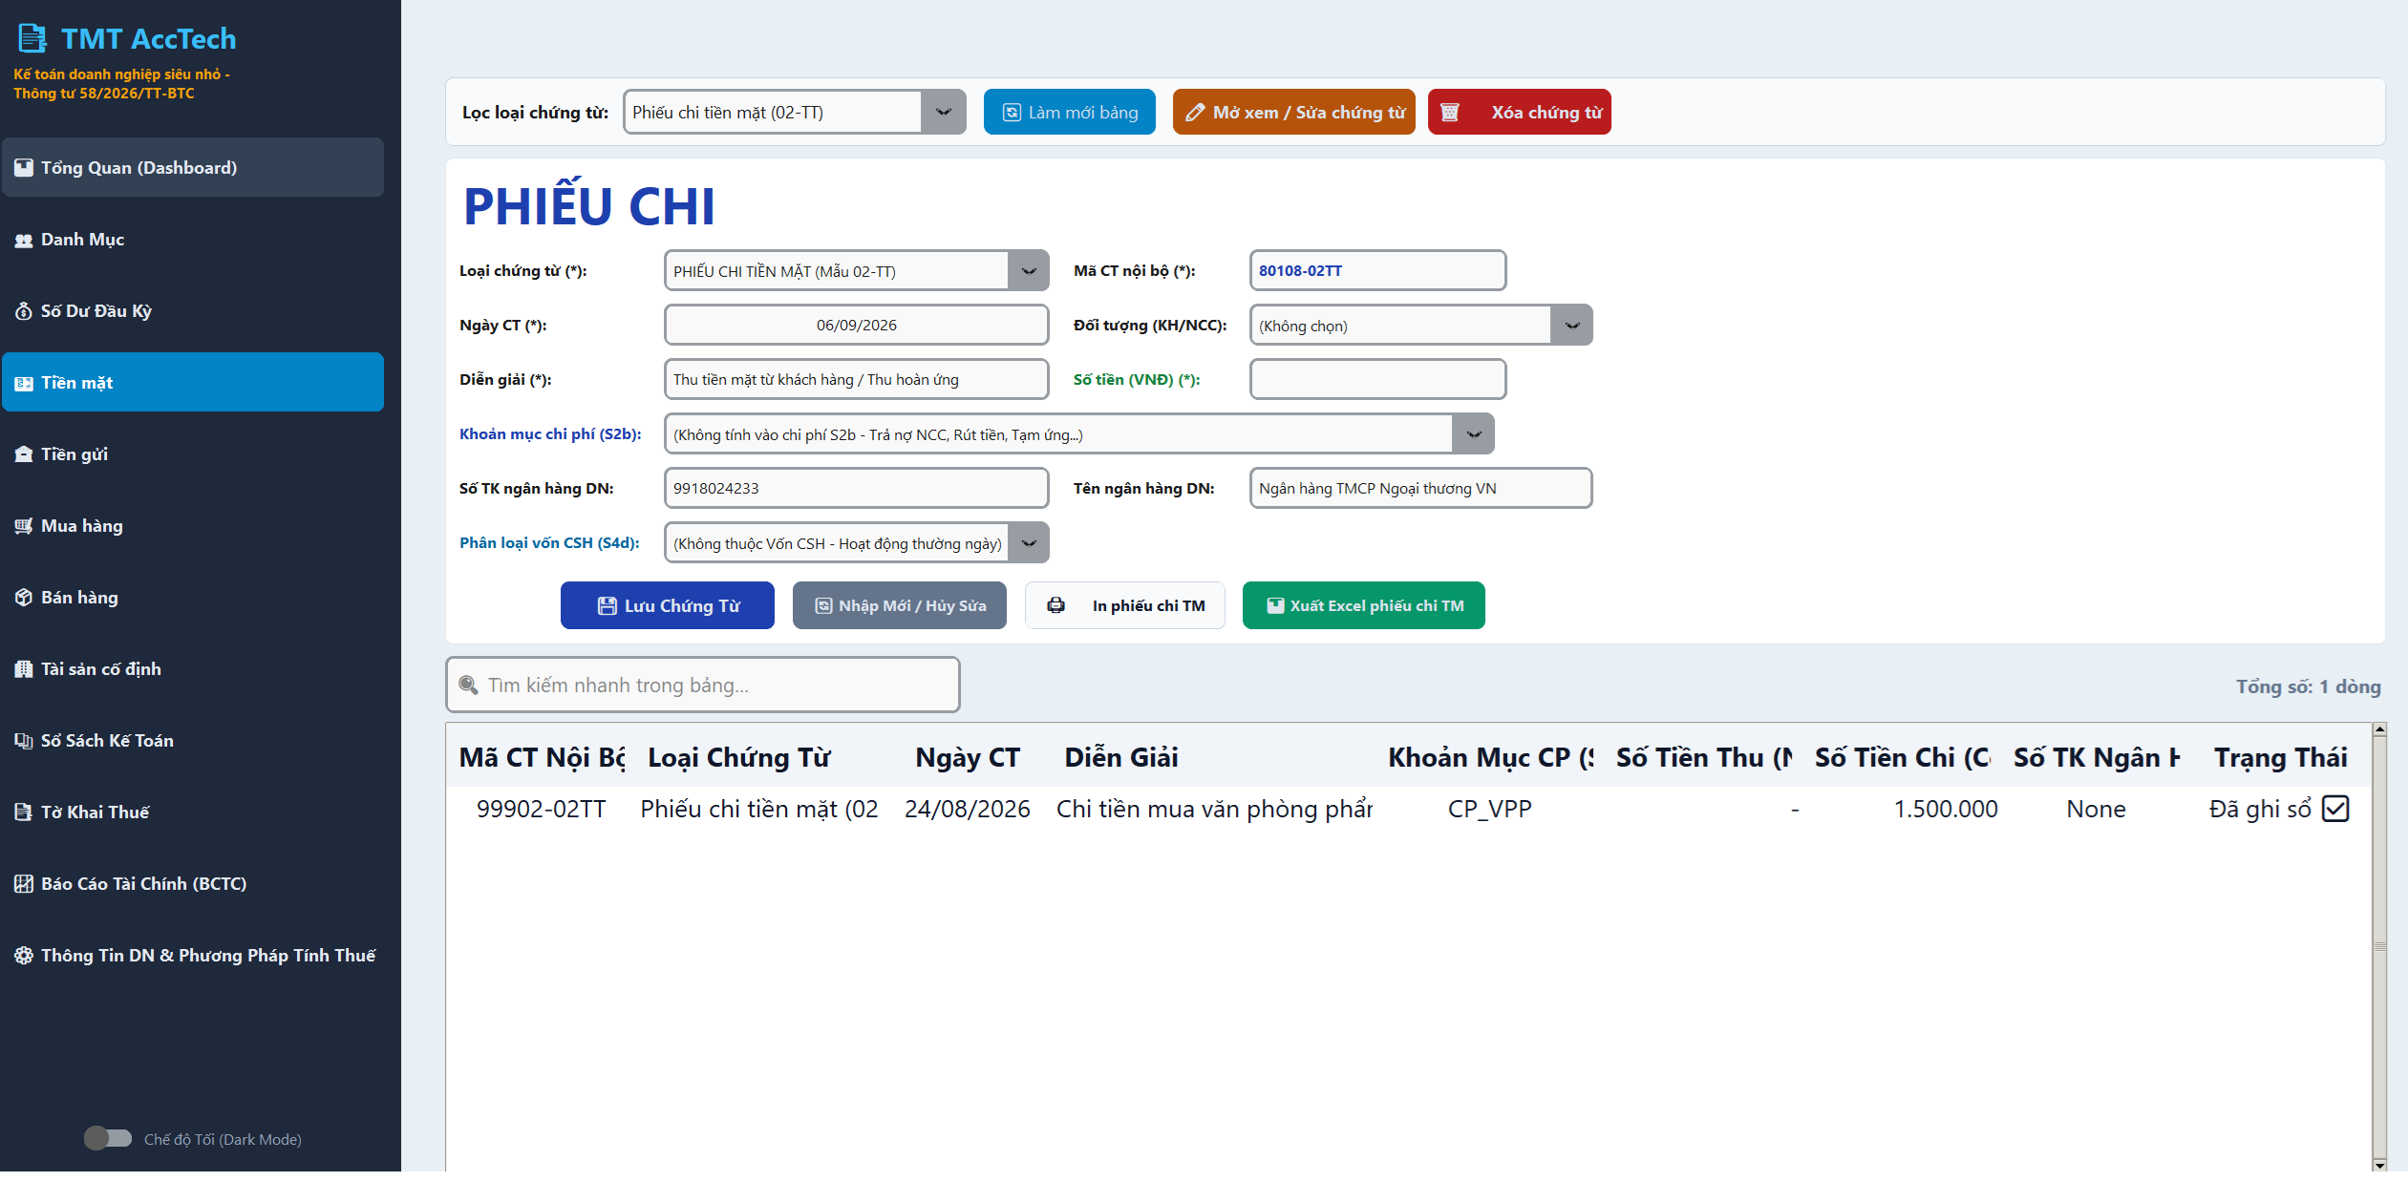Click the Tìm kiếm nhanh trong bảng field
The image size is (2408, 1203).
coord(703,685)
